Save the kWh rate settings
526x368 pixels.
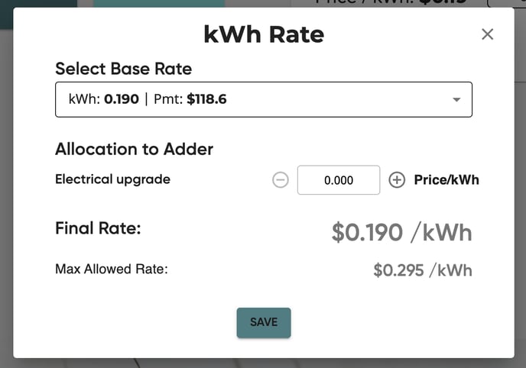264,322
